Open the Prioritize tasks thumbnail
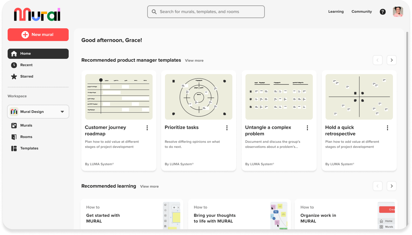 pyautogui.click(x=199, y=97)
